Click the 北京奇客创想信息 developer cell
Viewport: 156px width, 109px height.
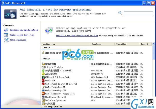point(101,64)
